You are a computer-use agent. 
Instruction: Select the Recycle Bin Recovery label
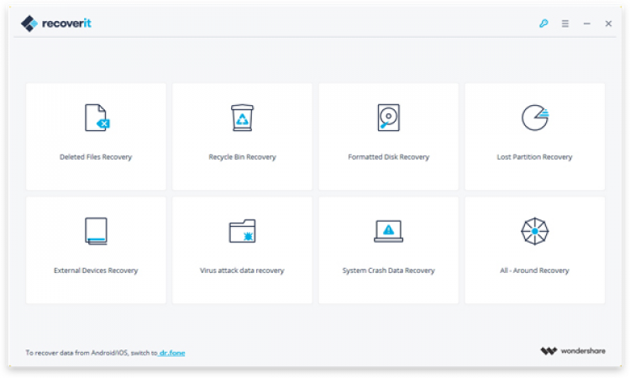pyautogui.click(x=242, y=157)
